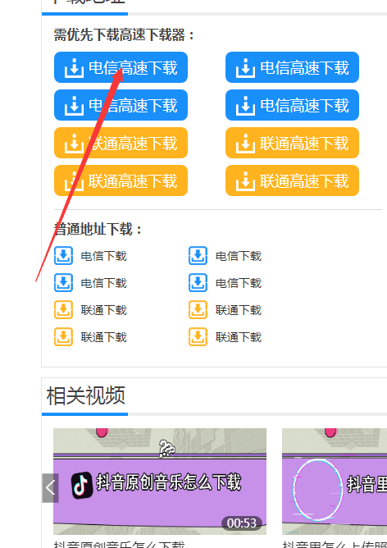This screenshot has width=387, height=548.
Task: Click orange download icon beside last left 联通下载
Action: click(x=63, y=337)
